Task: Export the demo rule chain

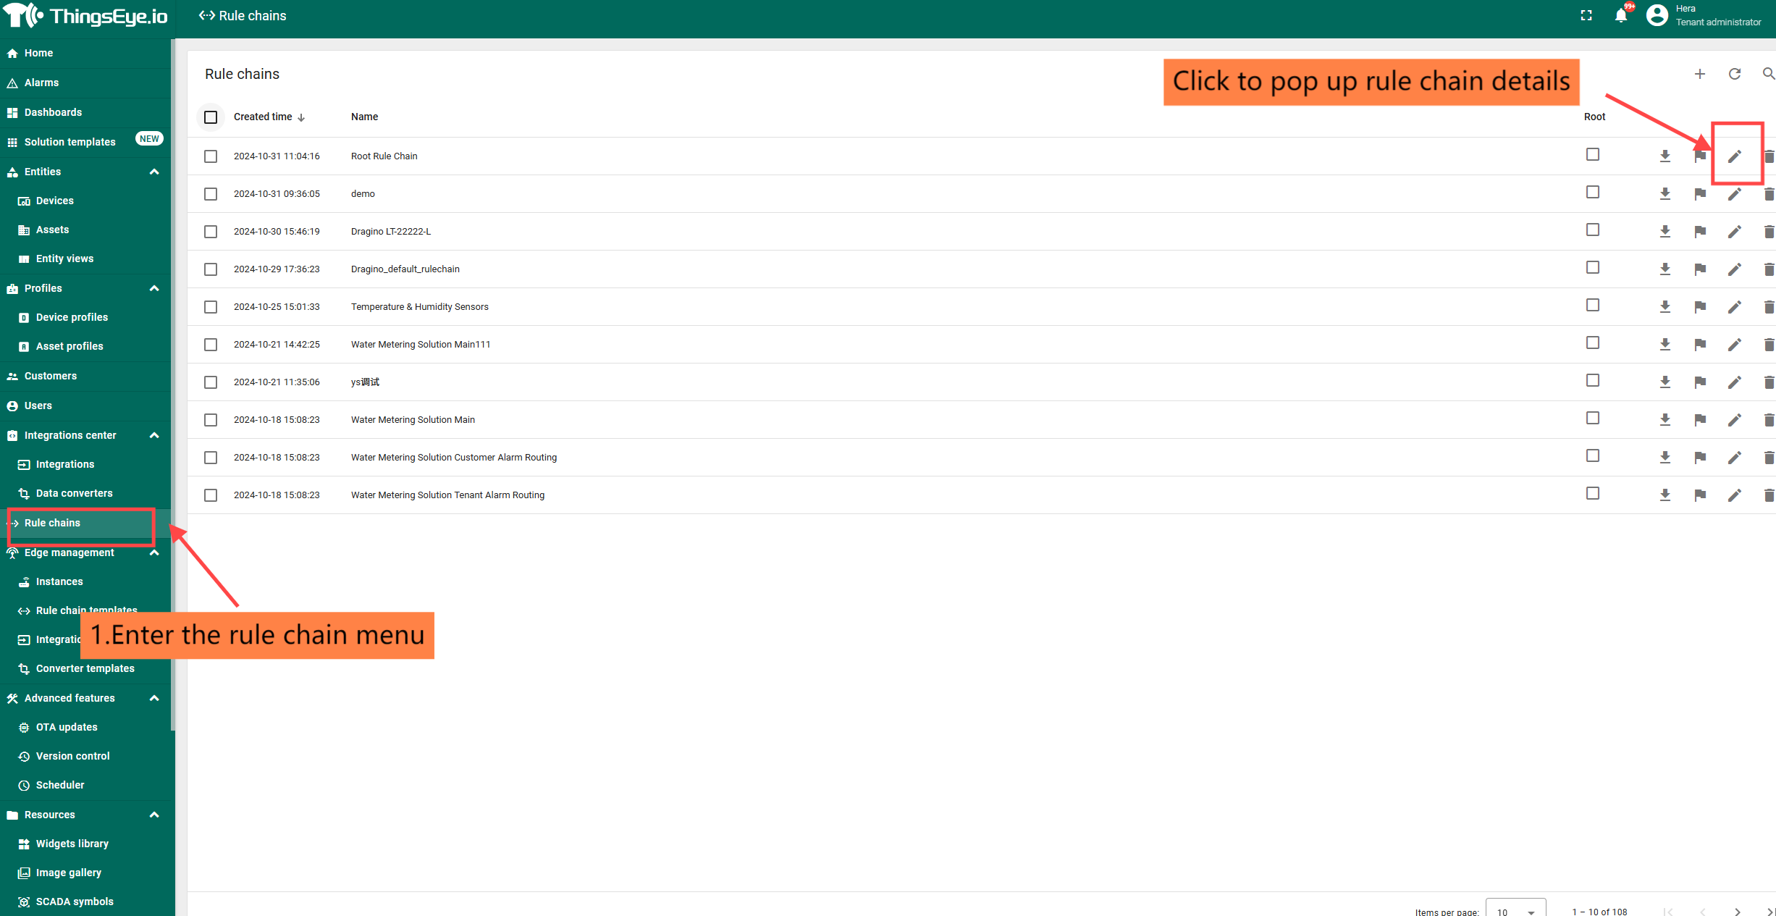Action: pos(1665,194)
